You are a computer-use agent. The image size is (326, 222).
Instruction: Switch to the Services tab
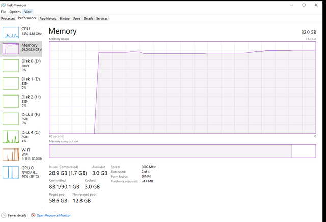(102, 18)
